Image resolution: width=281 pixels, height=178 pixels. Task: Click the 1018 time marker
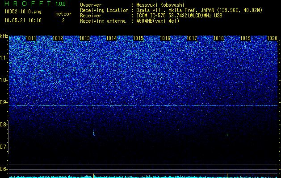coord(218,38)
